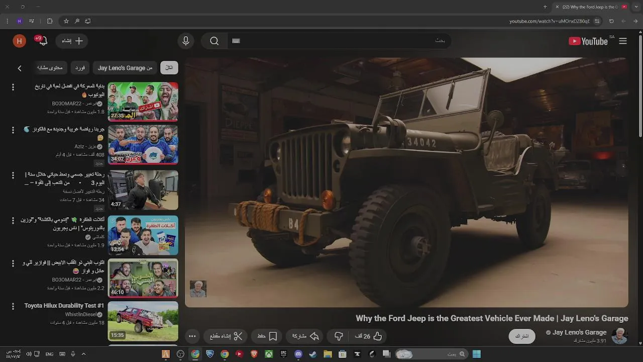Open options for the BO3OMAR22 27:35 video
Screen dimensions: 643x362
(13, 86)
